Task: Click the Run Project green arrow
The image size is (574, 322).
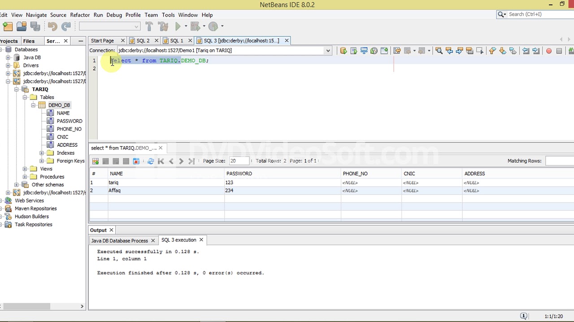Action: click(x=178, y=26)
